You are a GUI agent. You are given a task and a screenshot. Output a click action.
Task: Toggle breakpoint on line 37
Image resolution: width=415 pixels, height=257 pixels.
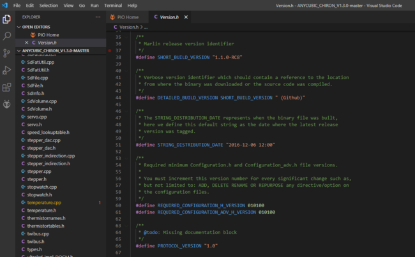110,50
